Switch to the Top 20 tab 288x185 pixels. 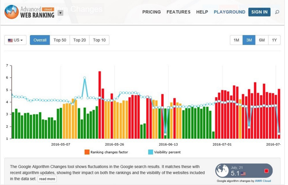tap(80, 40)
